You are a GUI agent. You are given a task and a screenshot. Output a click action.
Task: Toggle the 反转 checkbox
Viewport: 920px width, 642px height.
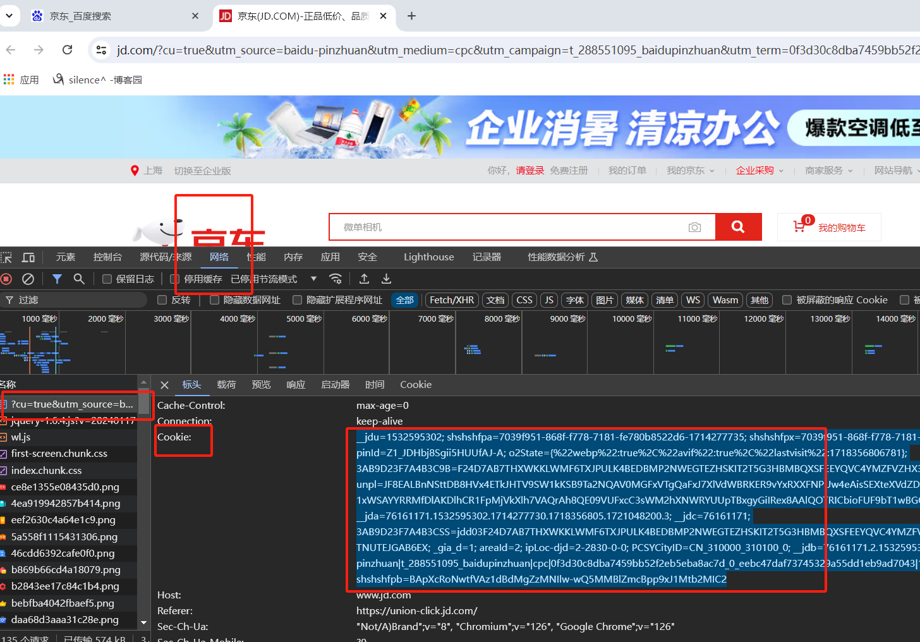tap(162, 300)
